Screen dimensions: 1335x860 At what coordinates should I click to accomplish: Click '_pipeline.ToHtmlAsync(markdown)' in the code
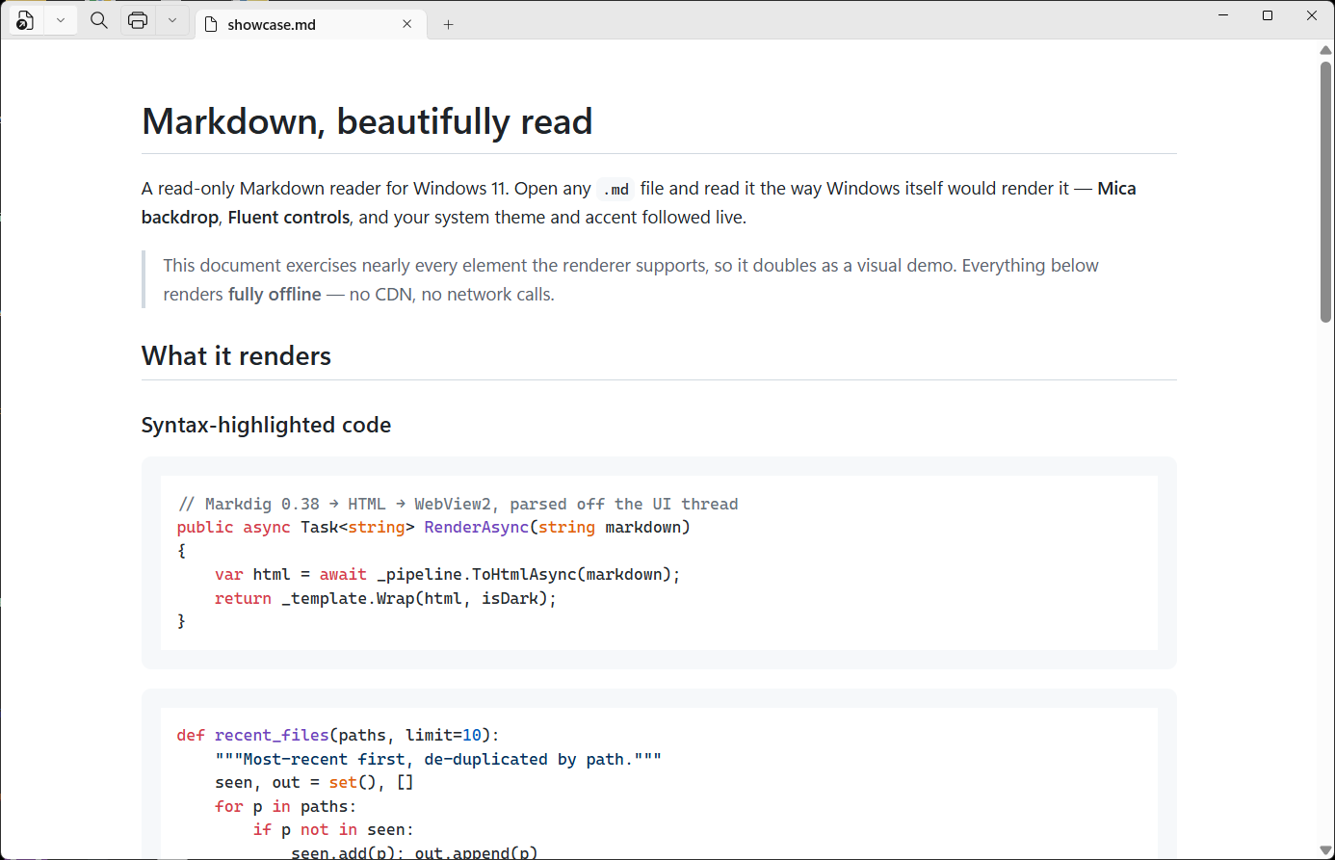tap(524, 575)
